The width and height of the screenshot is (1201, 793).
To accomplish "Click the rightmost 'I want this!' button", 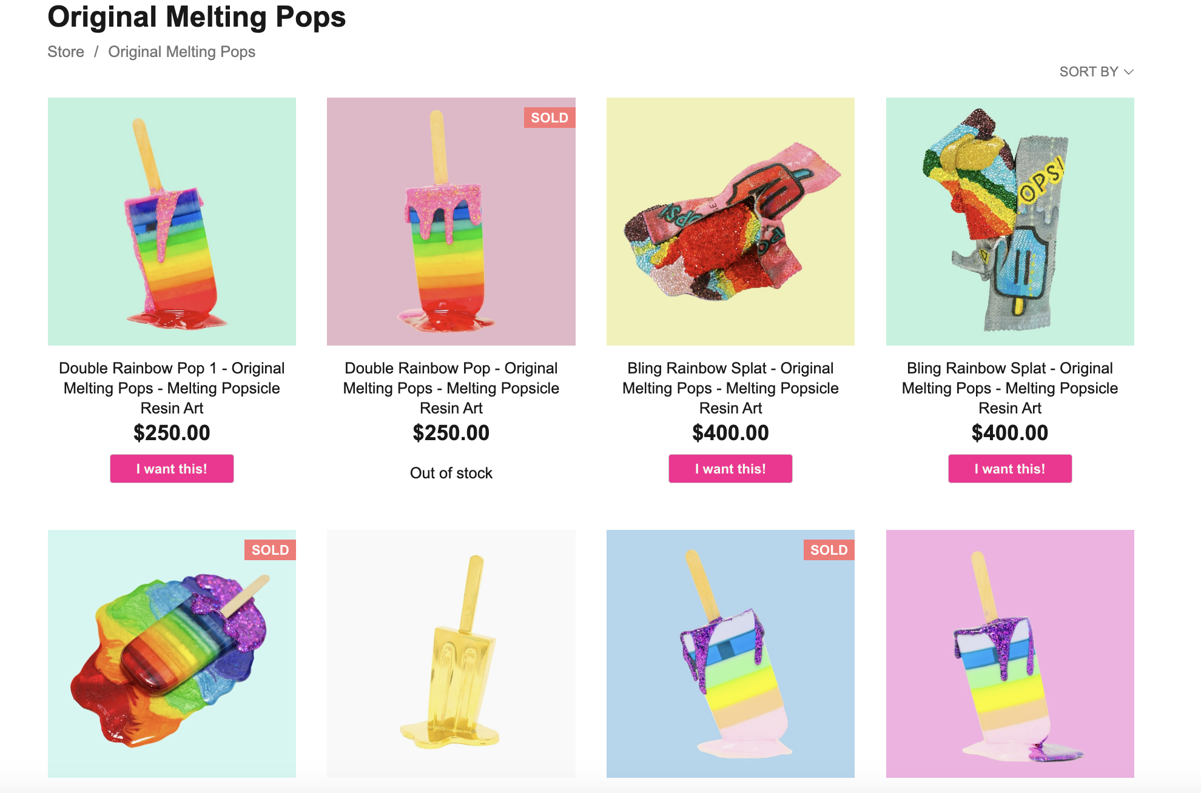I will 1009,468.
